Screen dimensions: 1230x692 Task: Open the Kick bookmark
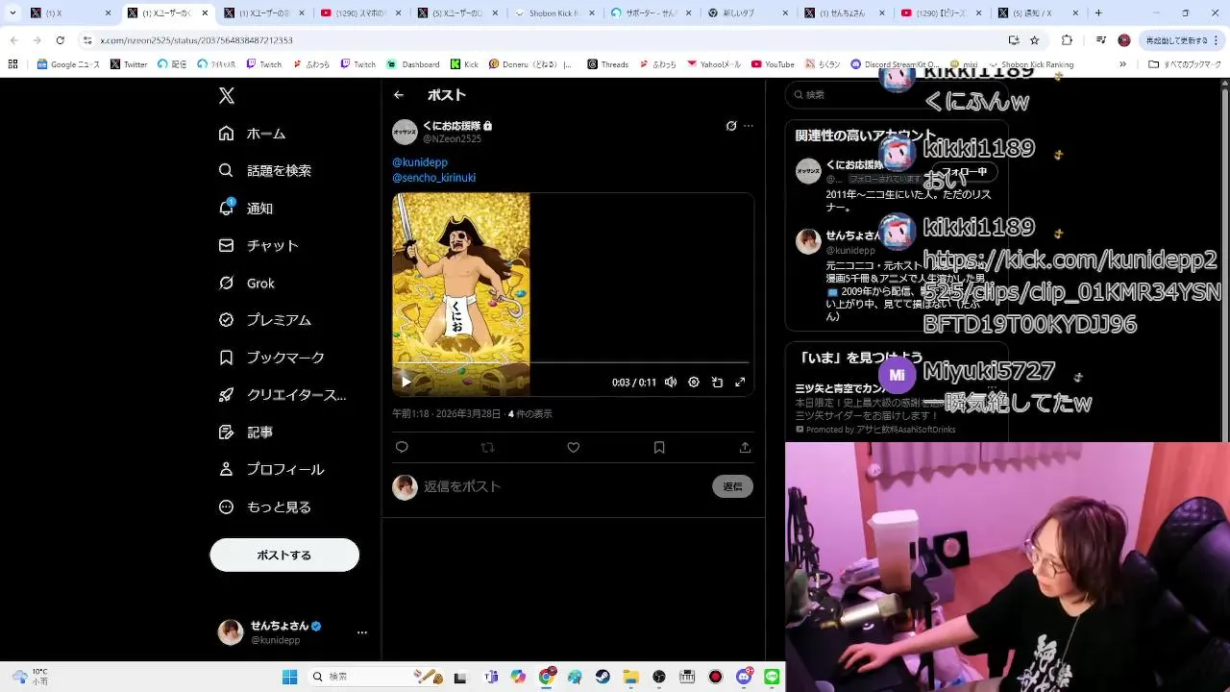point(463,64)
